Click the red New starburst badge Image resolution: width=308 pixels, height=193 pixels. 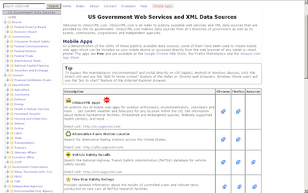click(107, 100)
